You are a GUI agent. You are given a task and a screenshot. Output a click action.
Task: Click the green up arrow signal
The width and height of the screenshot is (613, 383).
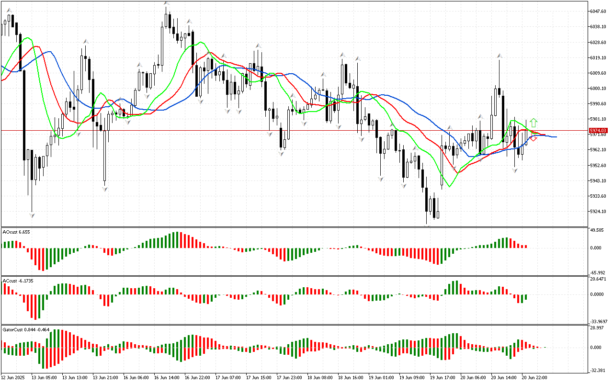click(x=534, y=123)
